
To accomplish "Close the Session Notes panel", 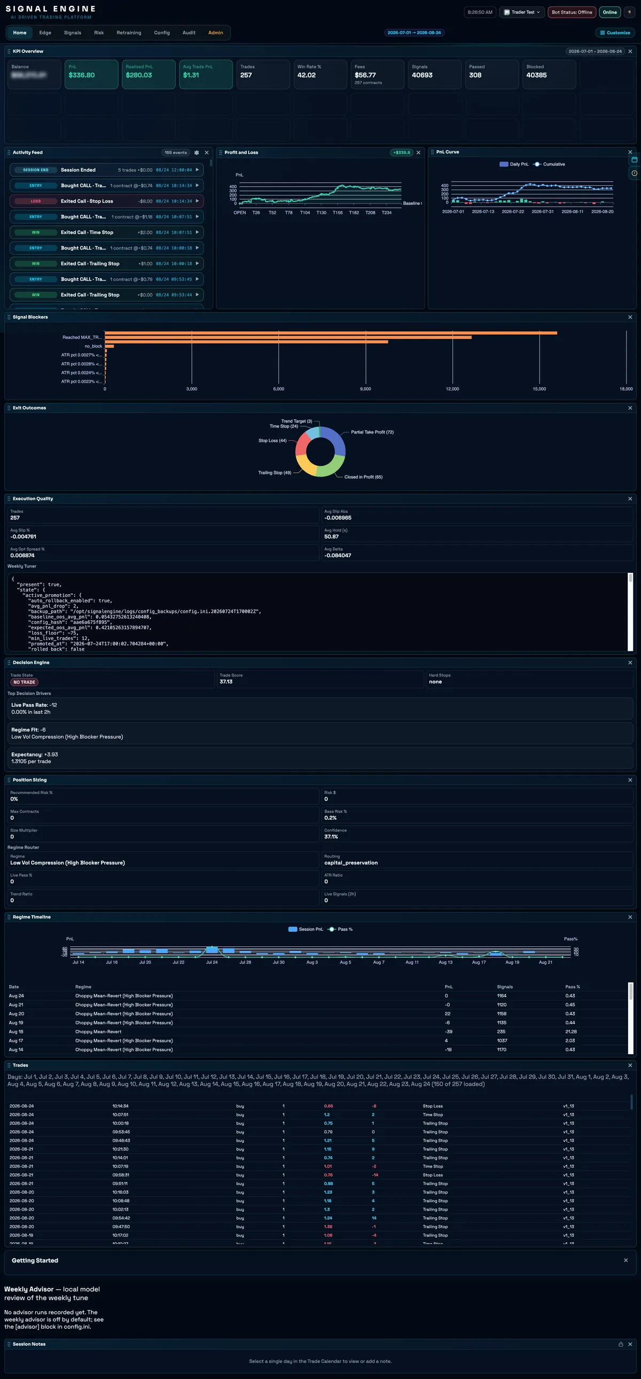I will 630,1344.
